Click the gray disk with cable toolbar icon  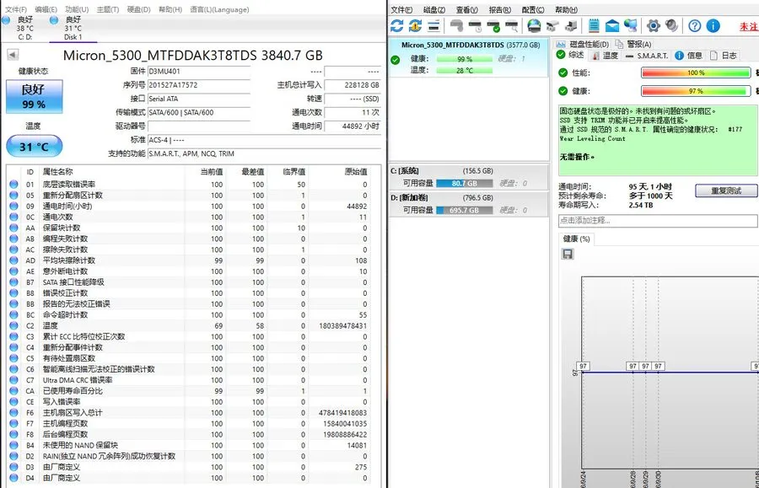[x=456, y=25]
